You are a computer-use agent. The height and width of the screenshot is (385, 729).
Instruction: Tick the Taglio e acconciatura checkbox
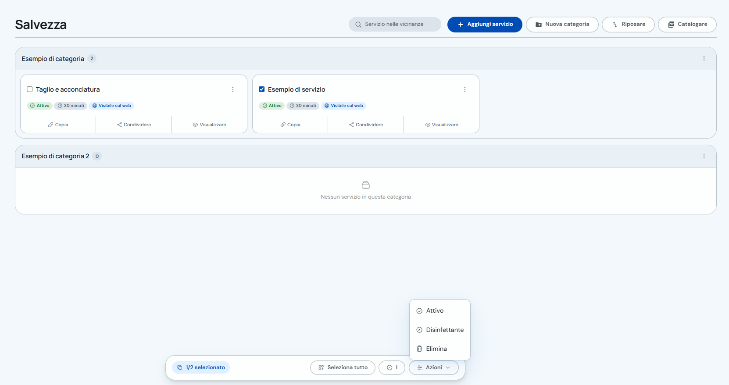(x=30, y=89)
